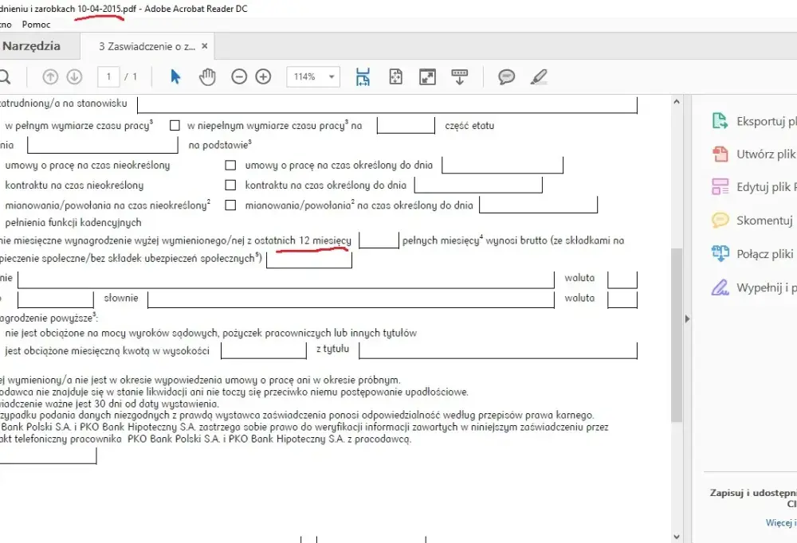Screen dimensions: 797x543
Task: Click the field before 'na podstawie'
Action: (x=103, y=145)
